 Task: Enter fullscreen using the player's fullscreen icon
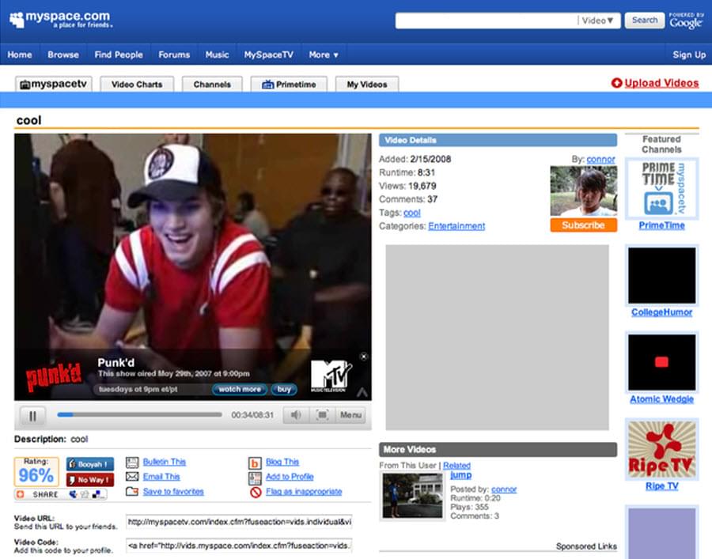click(322, 415)
